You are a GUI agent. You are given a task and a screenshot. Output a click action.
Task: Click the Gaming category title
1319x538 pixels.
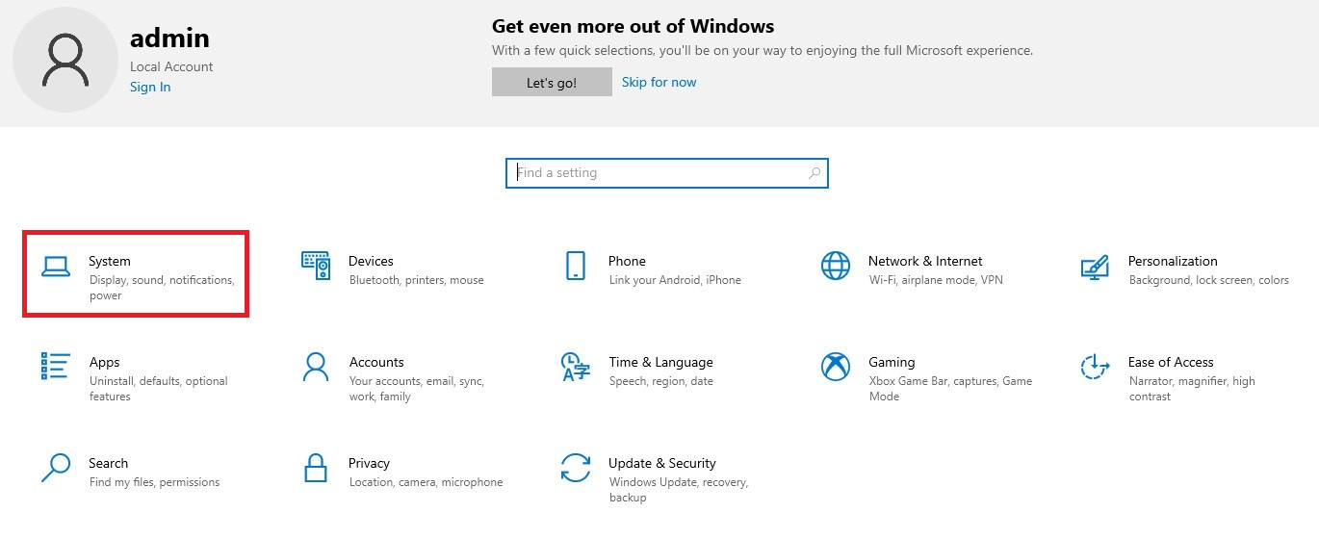click(x=892, y=362)
